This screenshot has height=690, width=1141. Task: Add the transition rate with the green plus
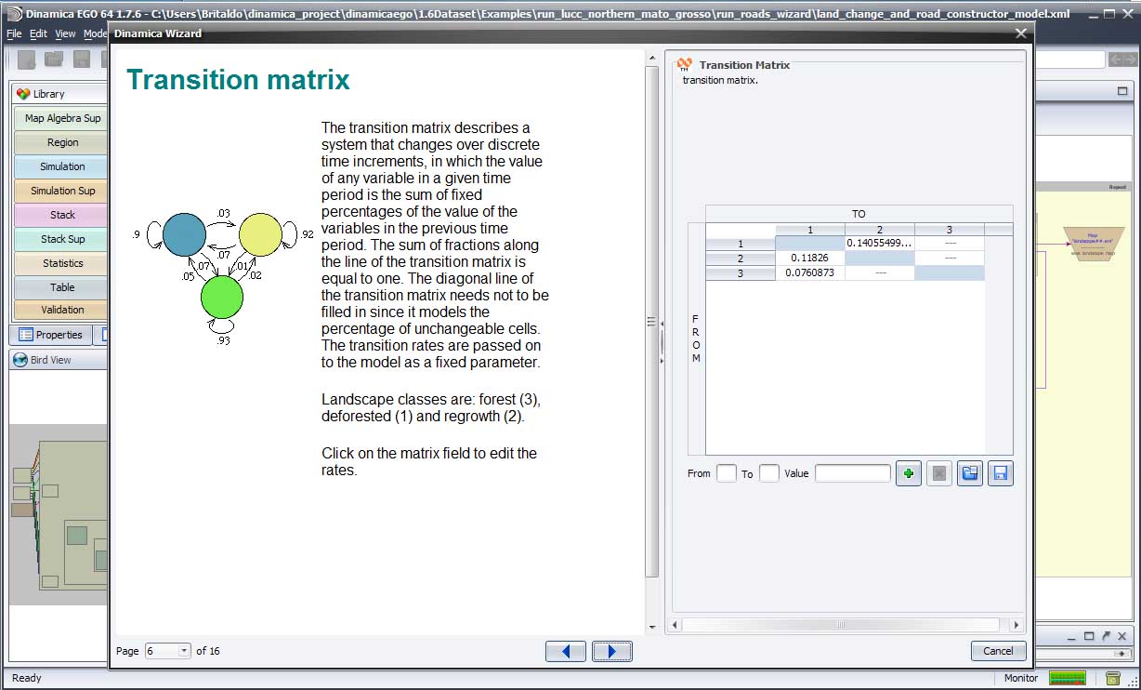(x=909, y=473)
